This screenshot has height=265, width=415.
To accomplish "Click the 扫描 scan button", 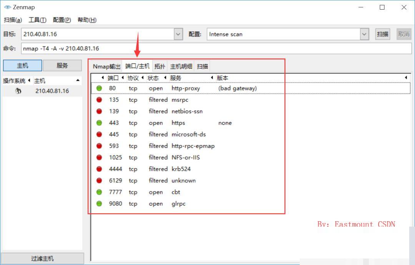I will tap(382, 34).
